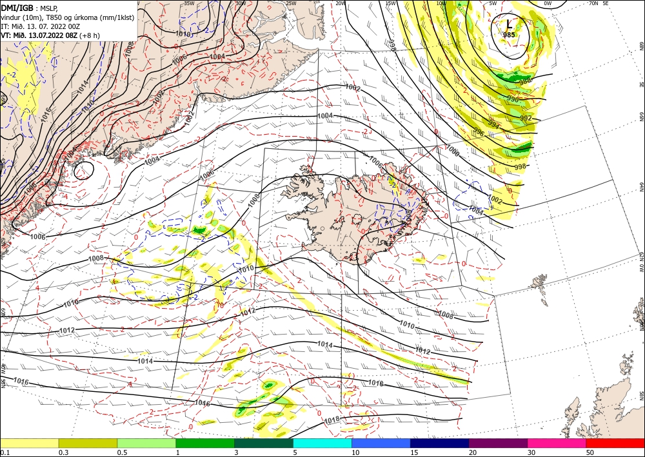Click the '985' low pressure value

509,35
